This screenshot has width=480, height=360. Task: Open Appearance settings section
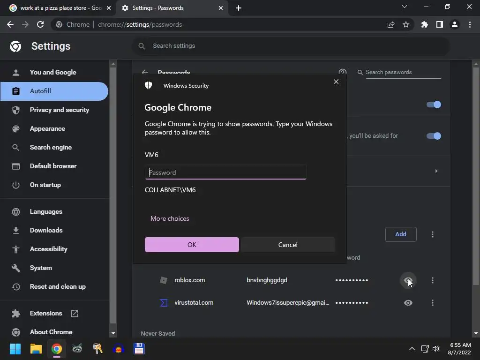54,128
